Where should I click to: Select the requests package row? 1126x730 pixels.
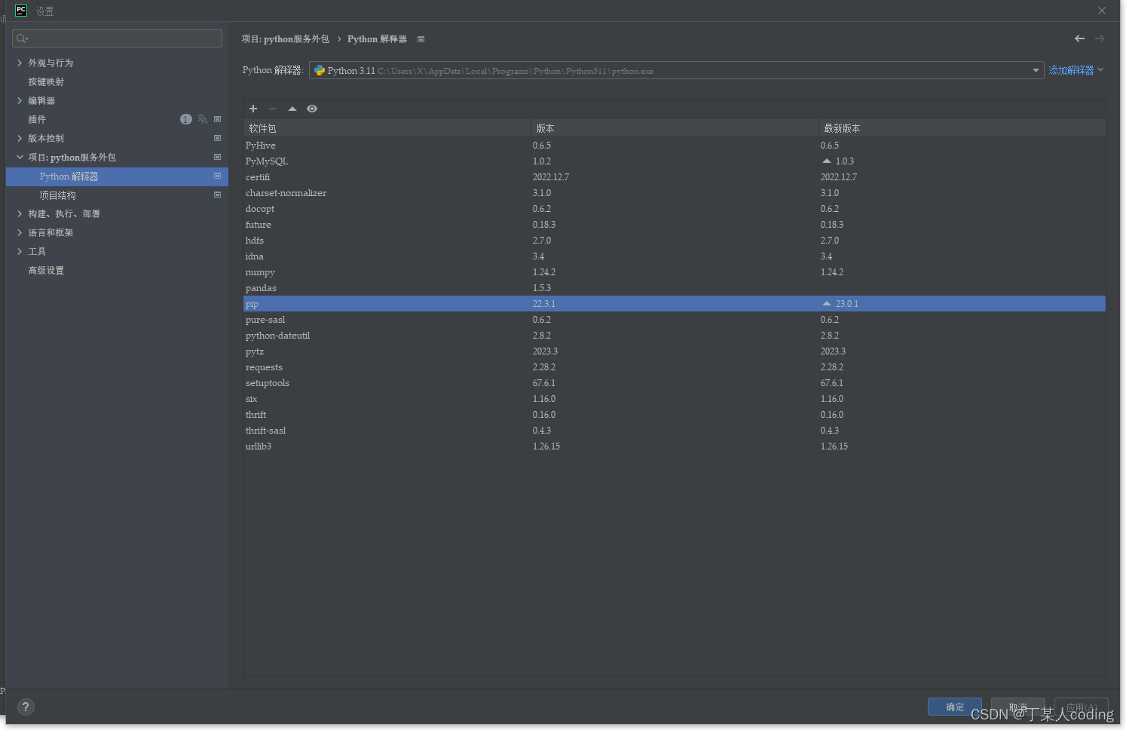point(675,367)
